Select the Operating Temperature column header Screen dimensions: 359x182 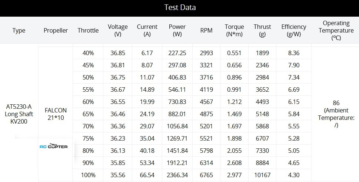[x=336, y=30]
